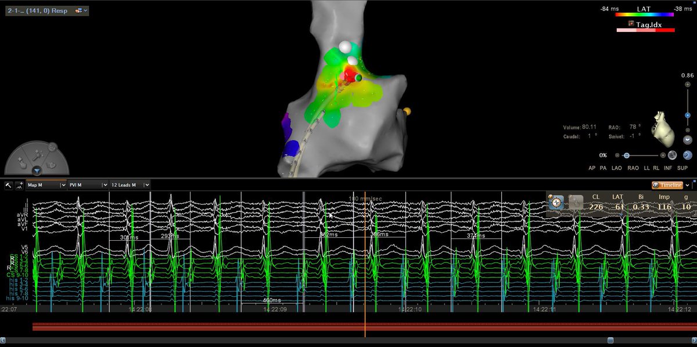Click the Volume value 80.11
Image resolution: width=697 pixels, height=347 pixels.
point(590,127)
